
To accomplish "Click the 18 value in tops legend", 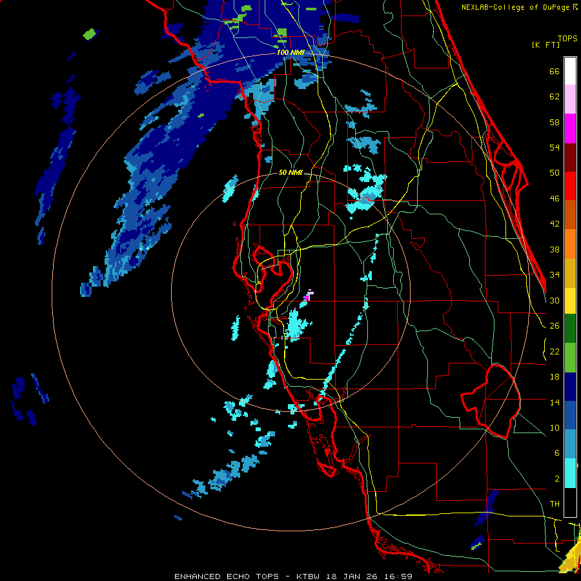I will coord(555,376).
